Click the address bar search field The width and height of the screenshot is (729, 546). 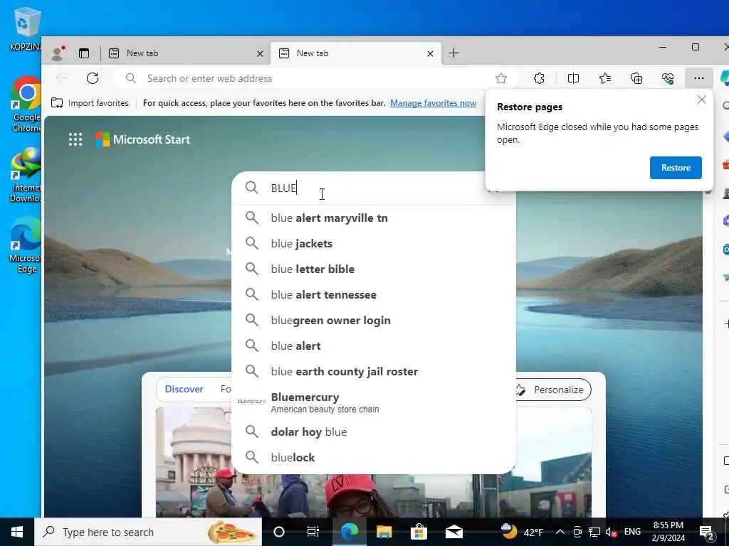[316, 78]
